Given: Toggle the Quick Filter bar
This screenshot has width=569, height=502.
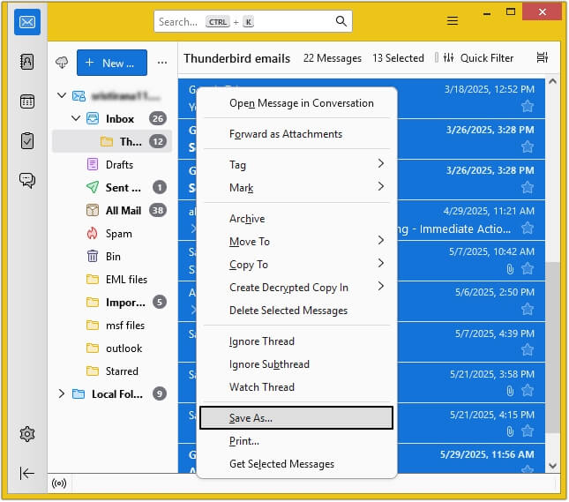Looking at the screenshot, I should coord(478,58).
